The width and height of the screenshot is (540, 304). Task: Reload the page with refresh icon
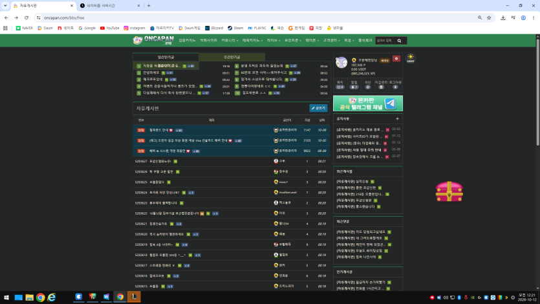[x=27, y=17]
